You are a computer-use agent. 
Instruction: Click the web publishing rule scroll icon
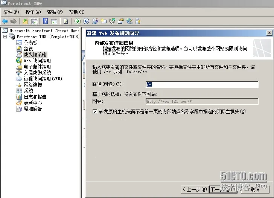tap(95, 21)
